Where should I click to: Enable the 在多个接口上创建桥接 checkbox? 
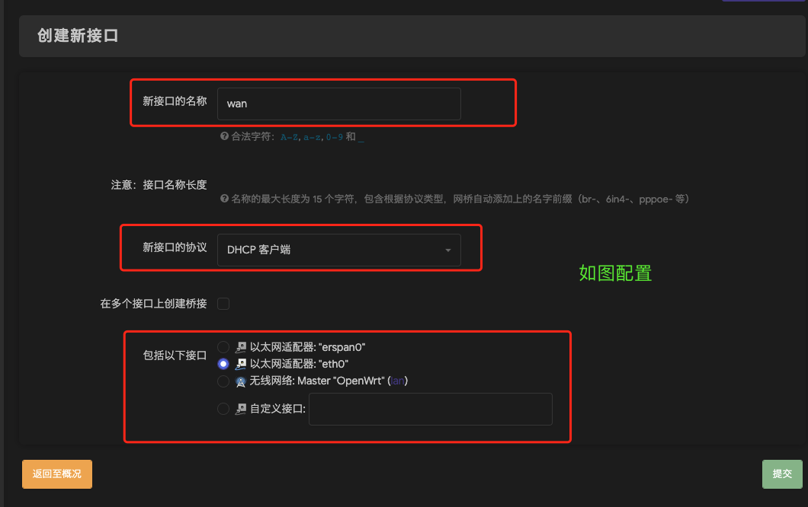pos(223,304)
